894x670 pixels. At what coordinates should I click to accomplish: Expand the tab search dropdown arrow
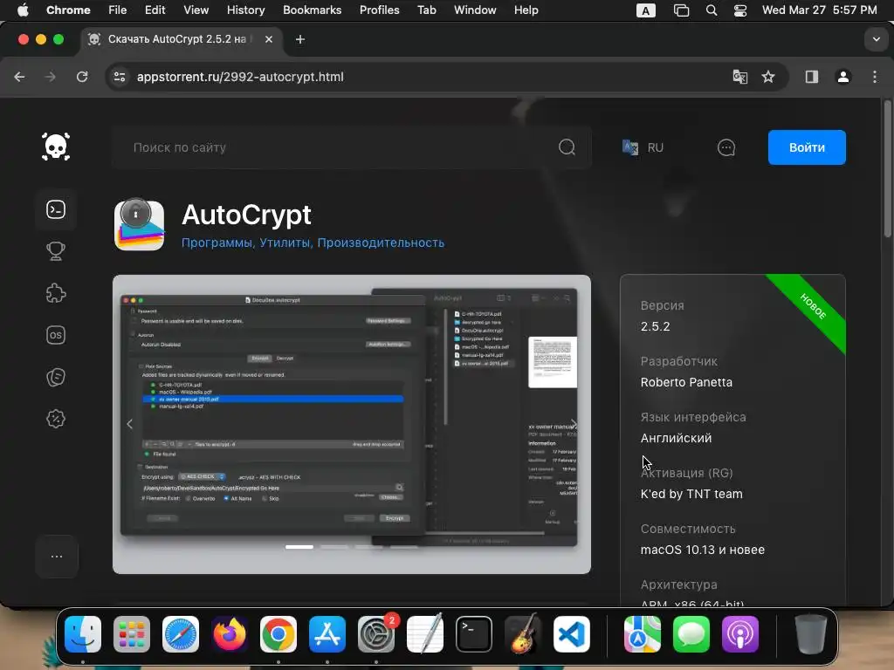coord(876,39)
